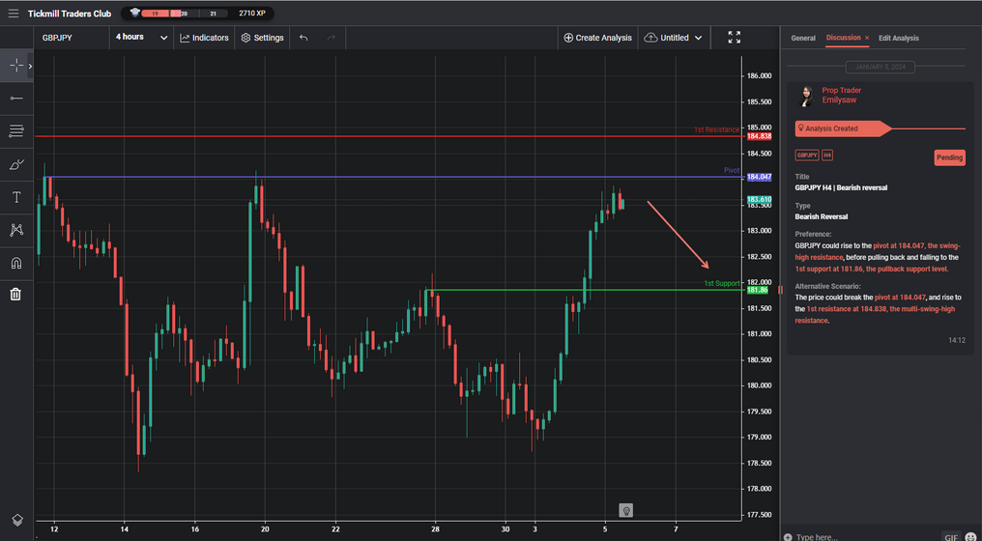The image size is (982, 541).
Task: Click the 184.047 pivot price label
Action: 759,177
